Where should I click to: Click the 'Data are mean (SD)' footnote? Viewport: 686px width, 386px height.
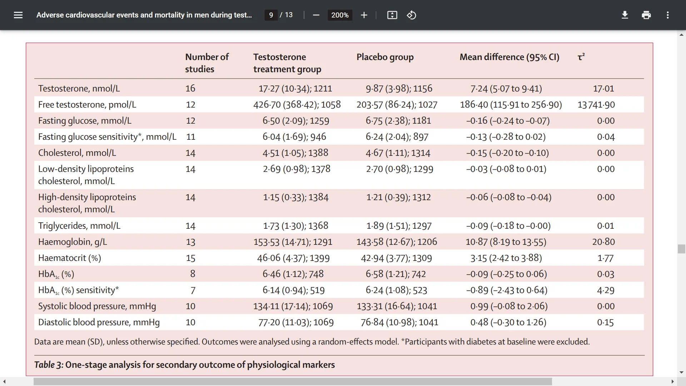point(312,341)
